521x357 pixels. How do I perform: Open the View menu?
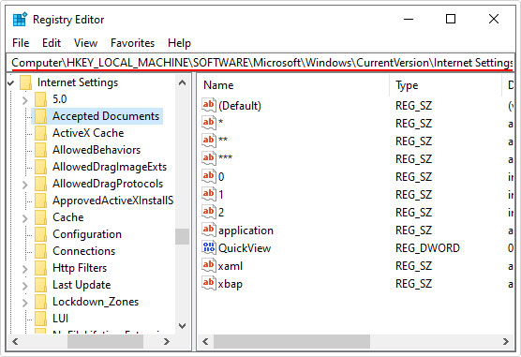[85, 43]
